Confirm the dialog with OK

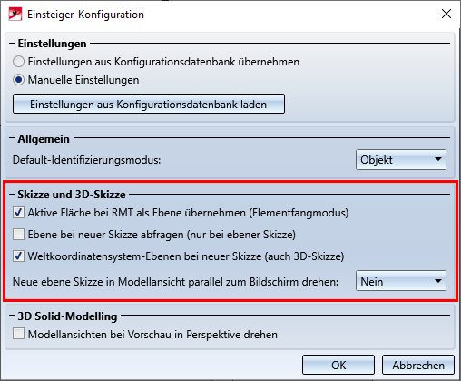point(338,365)
